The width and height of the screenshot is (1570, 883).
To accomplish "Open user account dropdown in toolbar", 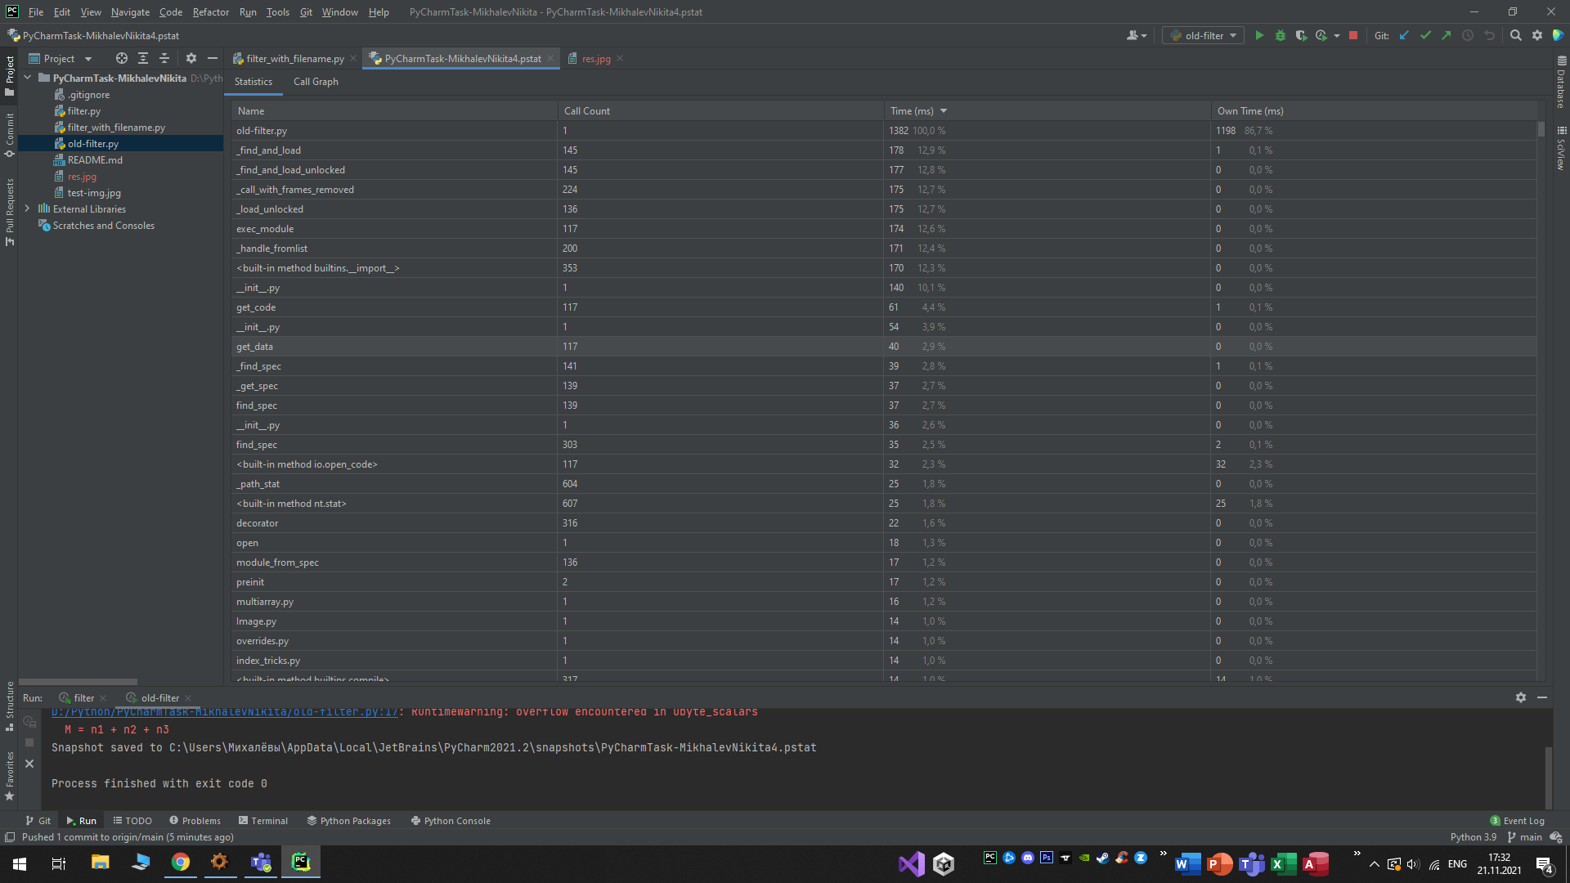I will click(x=1137, y=35).
